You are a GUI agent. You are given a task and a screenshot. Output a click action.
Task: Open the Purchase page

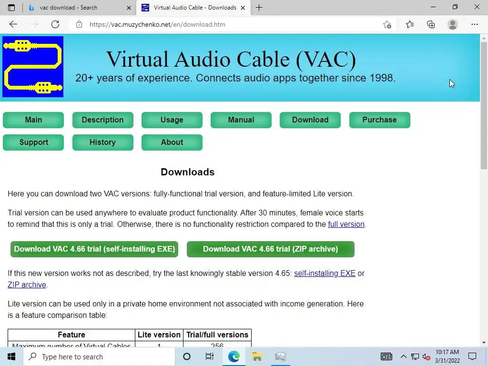point(380,120)
